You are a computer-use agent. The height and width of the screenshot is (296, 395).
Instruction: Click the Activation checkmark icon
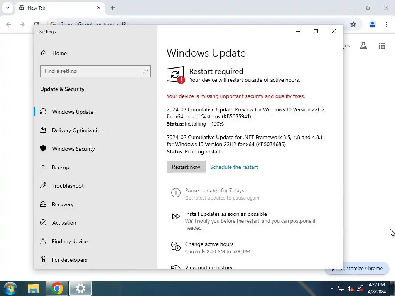pos(43,222)
